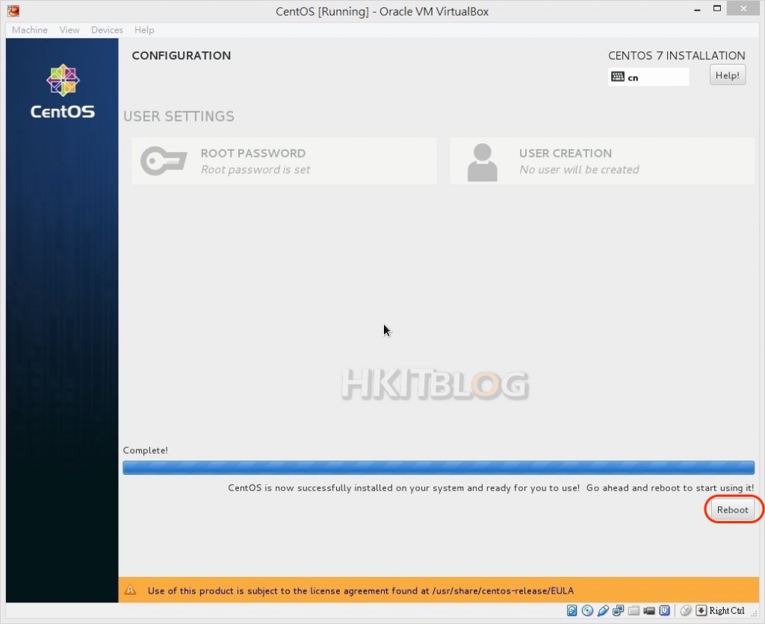
Task: Close the VirtualBox window
Action: [x=743, y=8]
